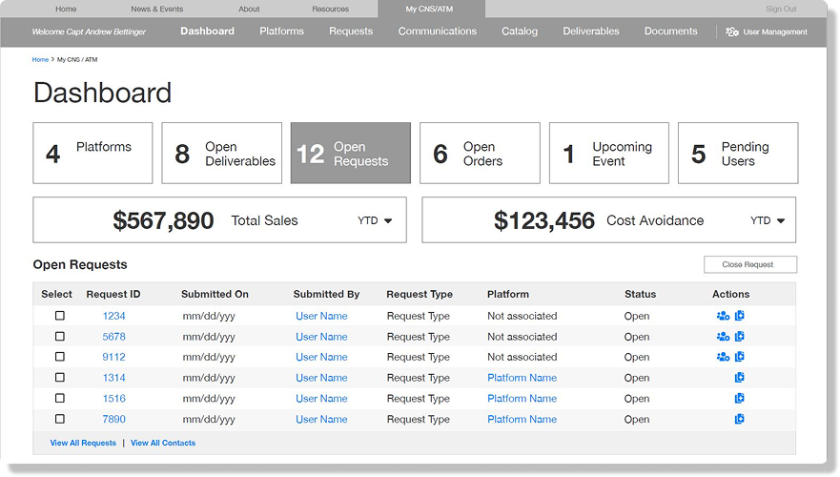
Task: Click the document-plus icon for request 9112
Action: click(x=740, y=357)
